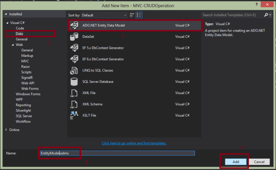Switch to small icons grid view
This screenshot has width=276, height=170.
coord(132,15)
